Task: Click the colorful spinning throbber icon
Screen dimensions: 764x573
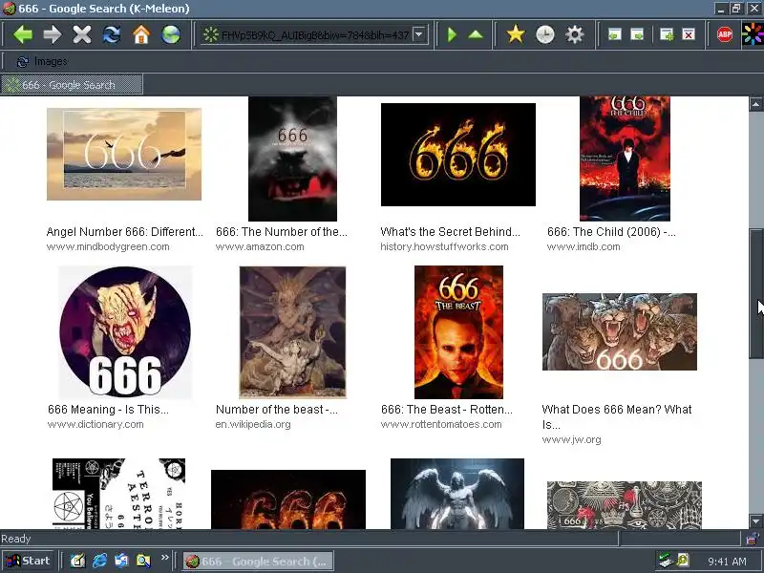Action: 753,34
